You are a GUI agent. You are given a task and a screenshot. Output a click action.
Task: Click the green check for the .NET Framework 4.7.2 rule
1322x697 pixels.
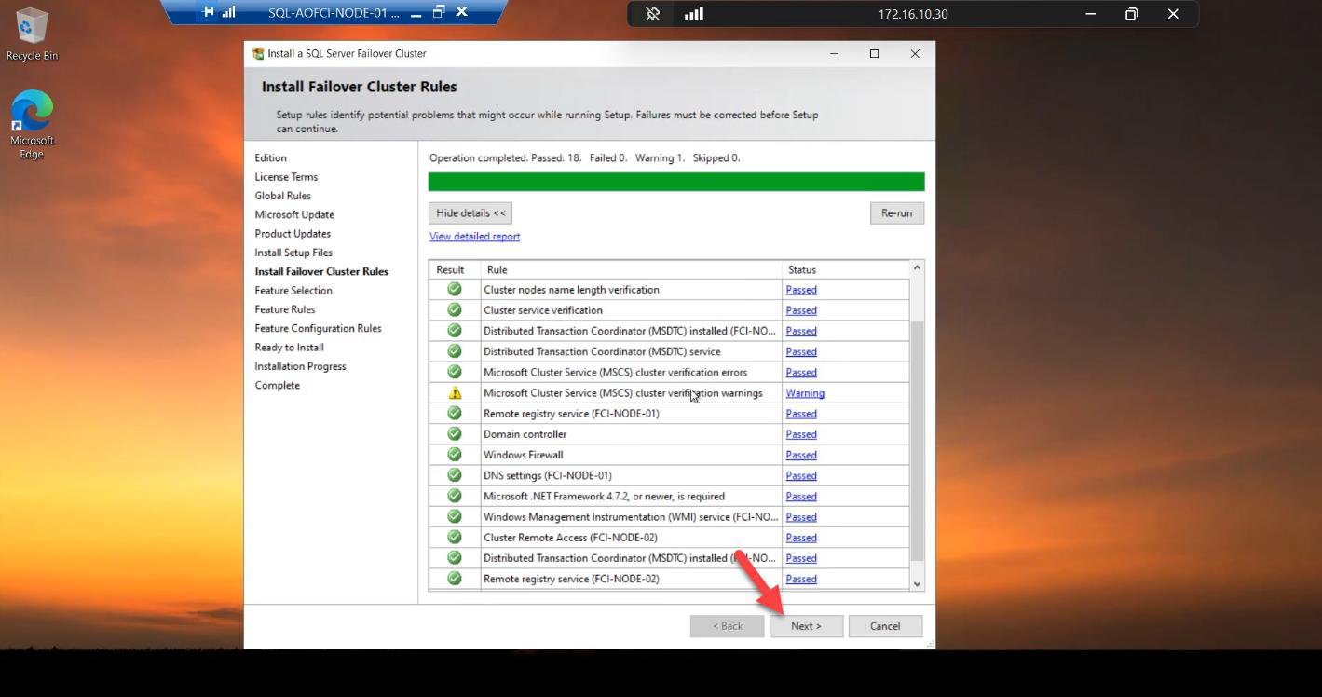455,496
